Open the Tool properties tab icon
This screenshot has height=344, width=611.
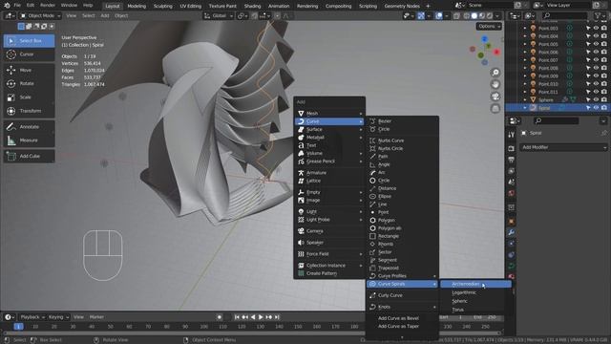[x=512, y=135]
